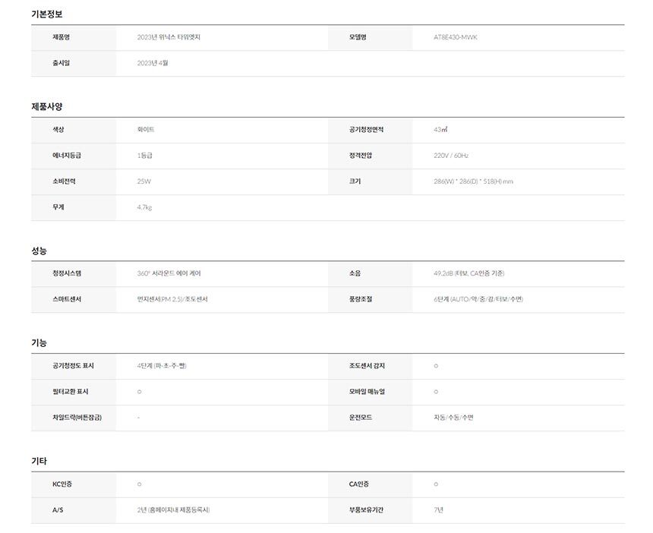Click the power consumption value 25W
653x533 pixels.
coord(144,181)
